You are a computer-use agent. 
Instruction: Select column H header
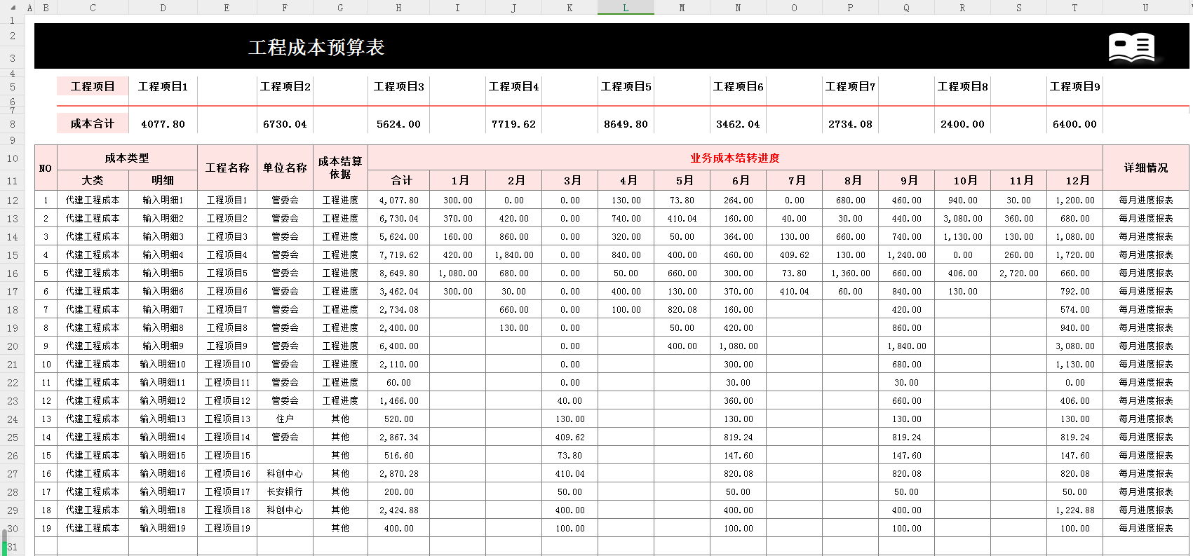tap(398, 8)
